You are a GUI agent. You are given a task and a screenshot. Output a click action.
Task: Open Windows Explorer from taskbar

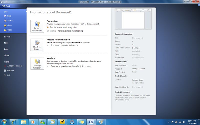(x=23, y=122)
